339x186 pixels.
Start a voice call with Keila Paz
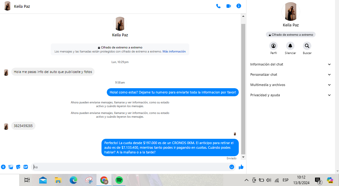pyautogui.click(x=218, y=6)
